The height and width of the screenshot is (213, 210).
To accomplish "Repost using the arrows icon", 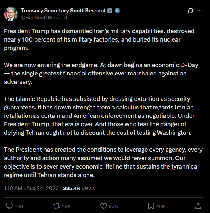I will (56, 206).
